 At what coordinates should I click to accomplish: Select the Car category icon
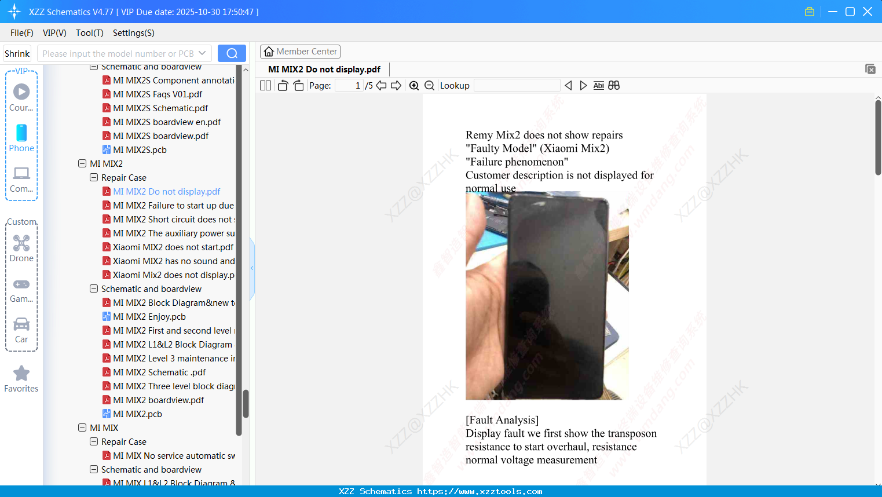(x=21, y=324)
